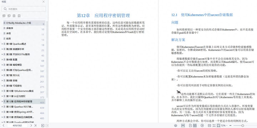257x128 pixels.
Task: Expand 第3章 开发RESTful服务 bookmark arrow
Action: click(x=2, y=54)
